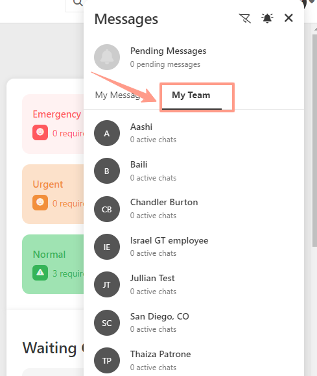Image resolution: width=317 pixels, height=376 pixels.
Task: Switch to the My Team tab
Action: click(x=191, y=95)
